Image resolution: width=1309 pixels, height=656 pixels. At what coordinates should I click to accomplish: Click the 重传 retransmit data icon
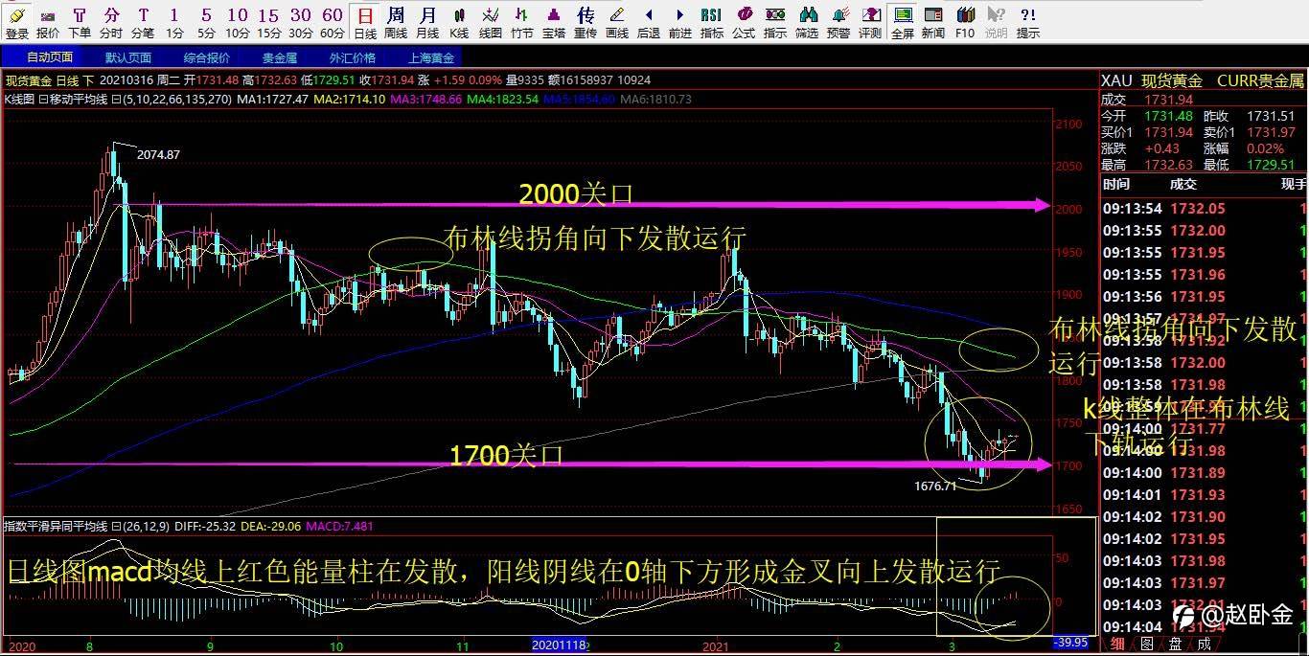(586, 21)
